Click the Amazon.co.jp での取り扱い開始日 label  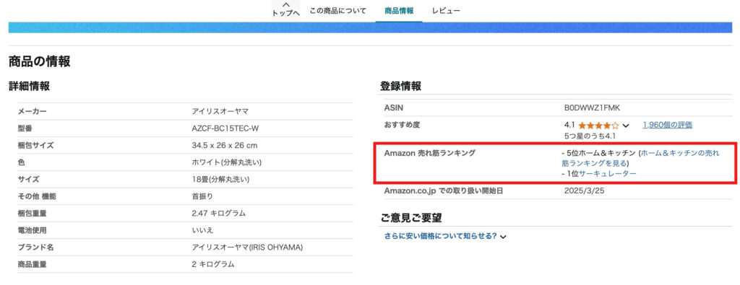(x=443, y=190)
